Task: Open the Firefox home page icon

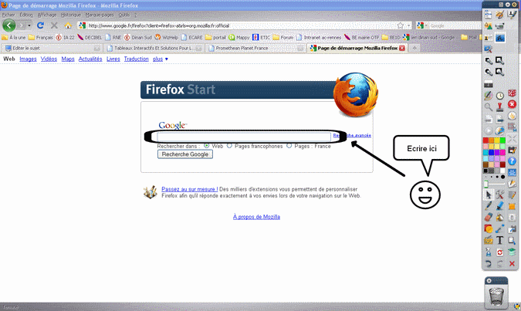Action: (x=68, y=25)
